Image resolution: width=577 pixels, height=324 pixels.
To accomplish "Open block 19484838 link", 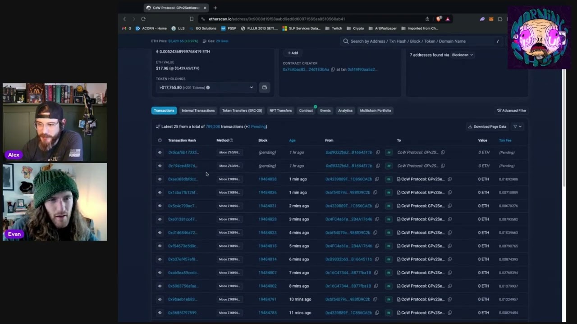I will [267, 179].
